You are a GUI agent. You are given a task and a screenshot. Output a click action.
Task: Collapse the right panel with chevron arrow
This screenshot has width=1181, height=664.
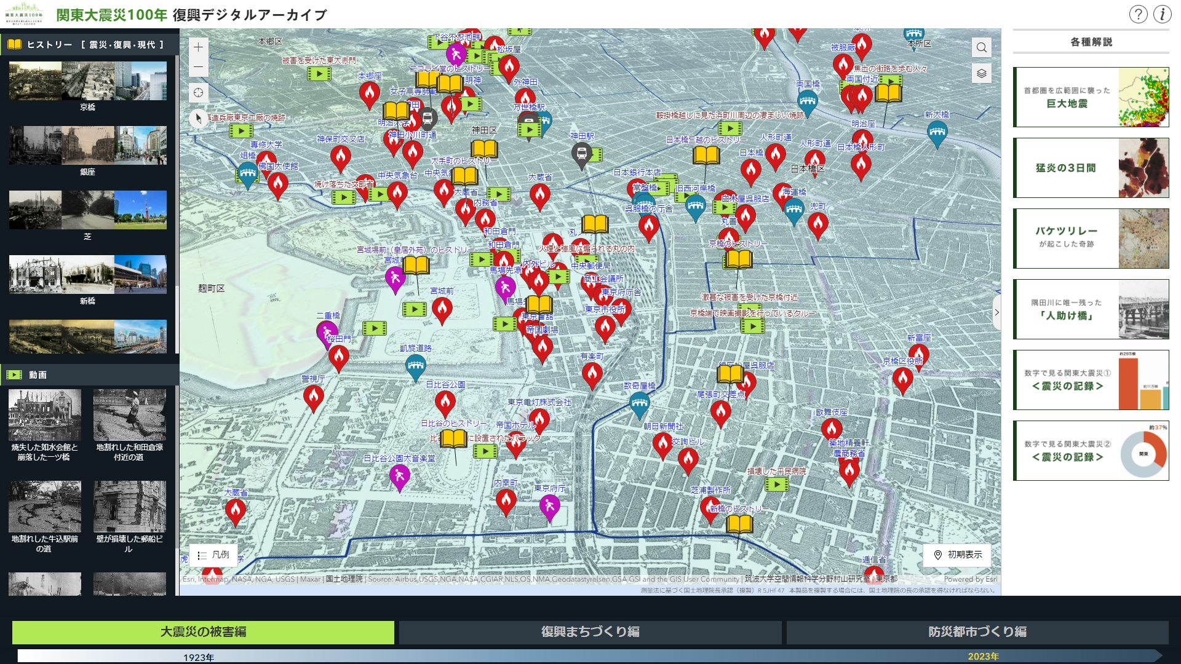996,312
